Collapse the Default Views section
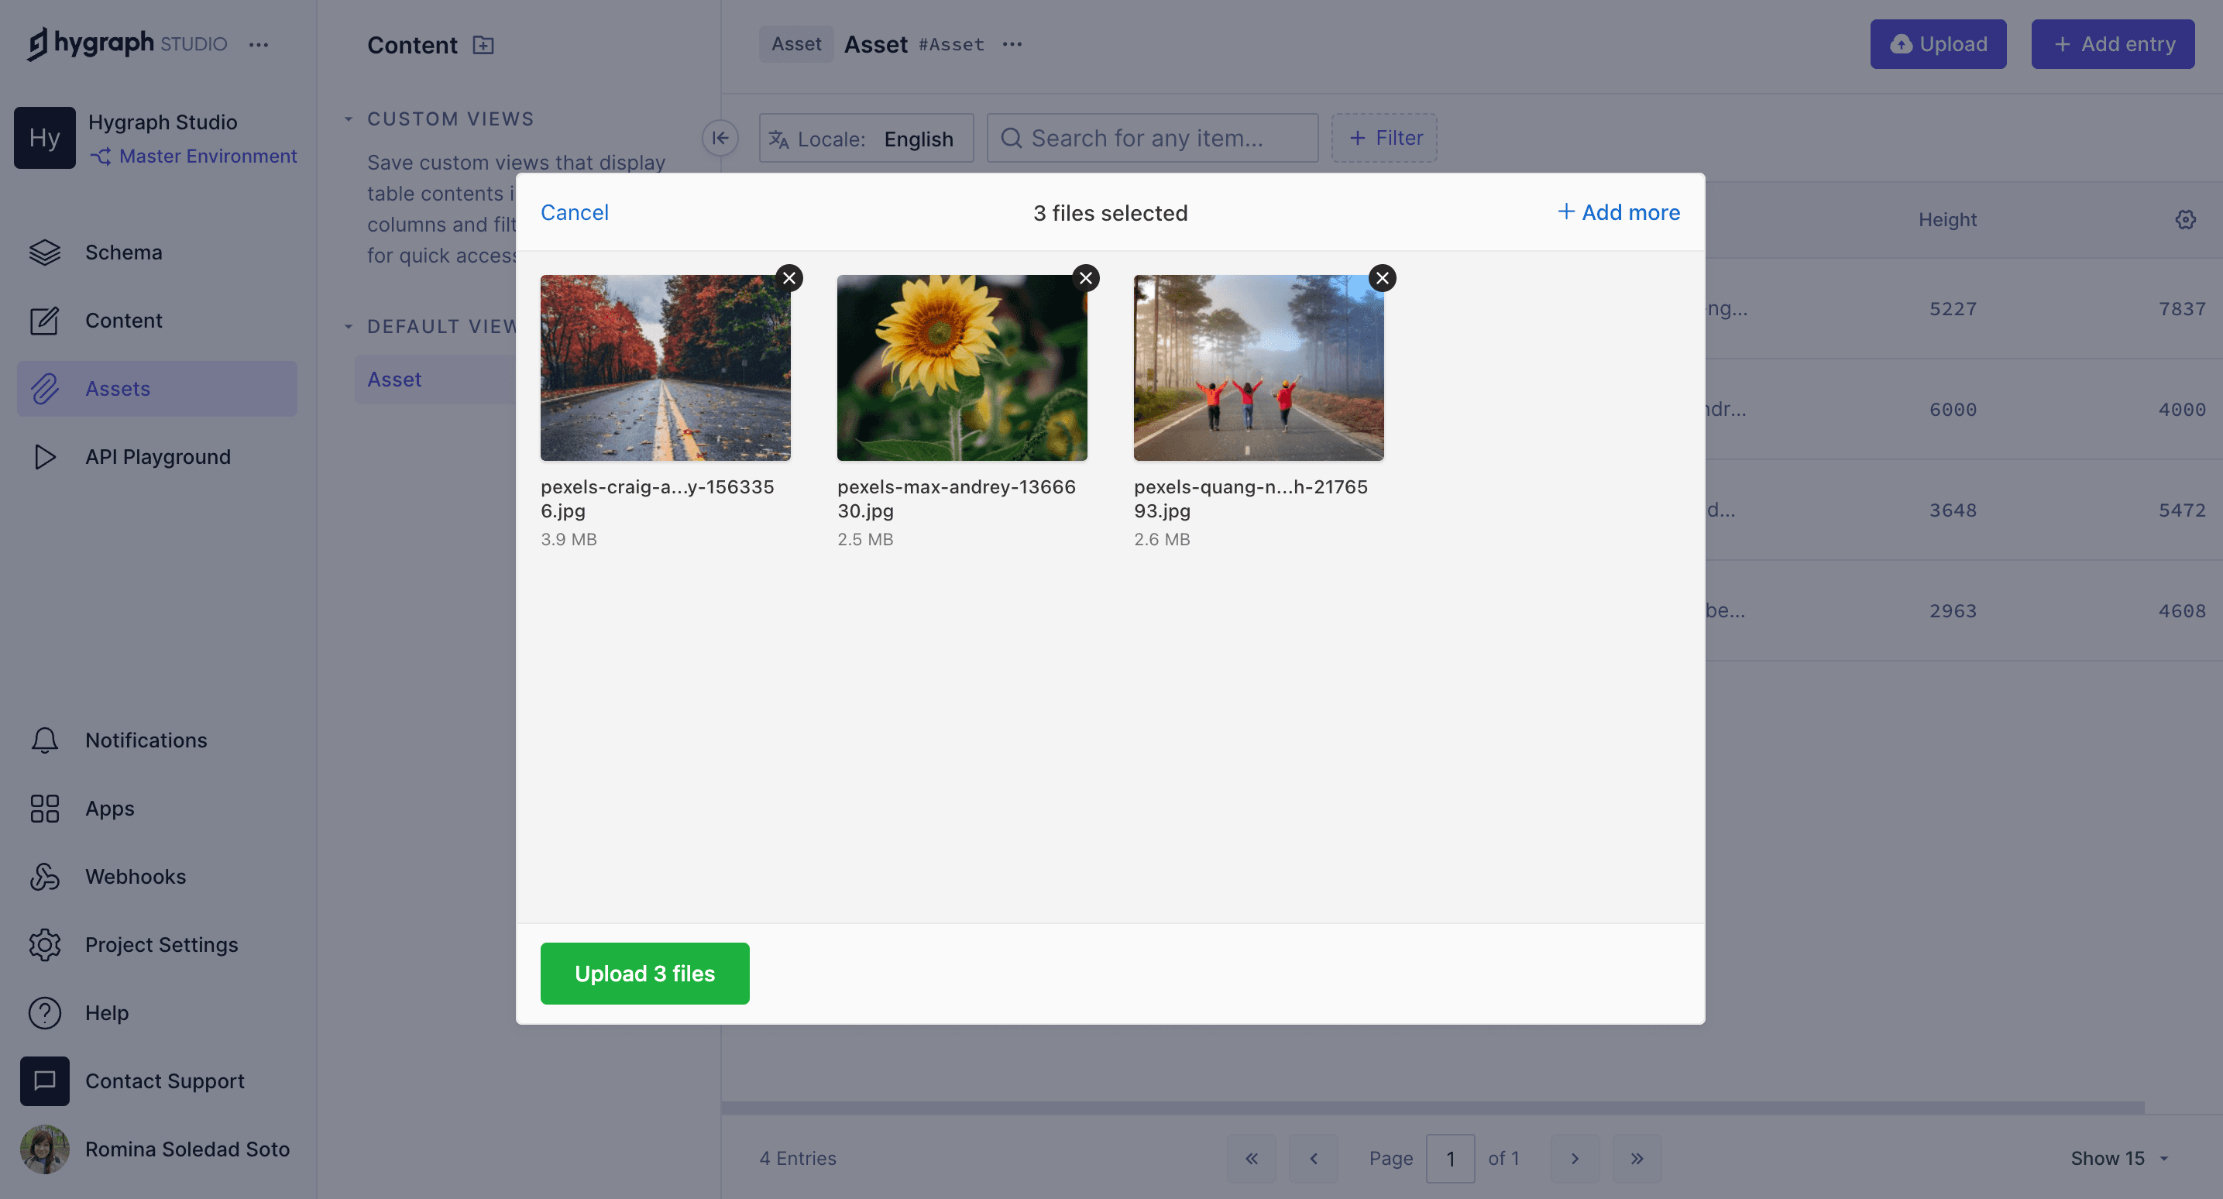This screenshot has height=1199, width=2223. (x=349, y=326)
